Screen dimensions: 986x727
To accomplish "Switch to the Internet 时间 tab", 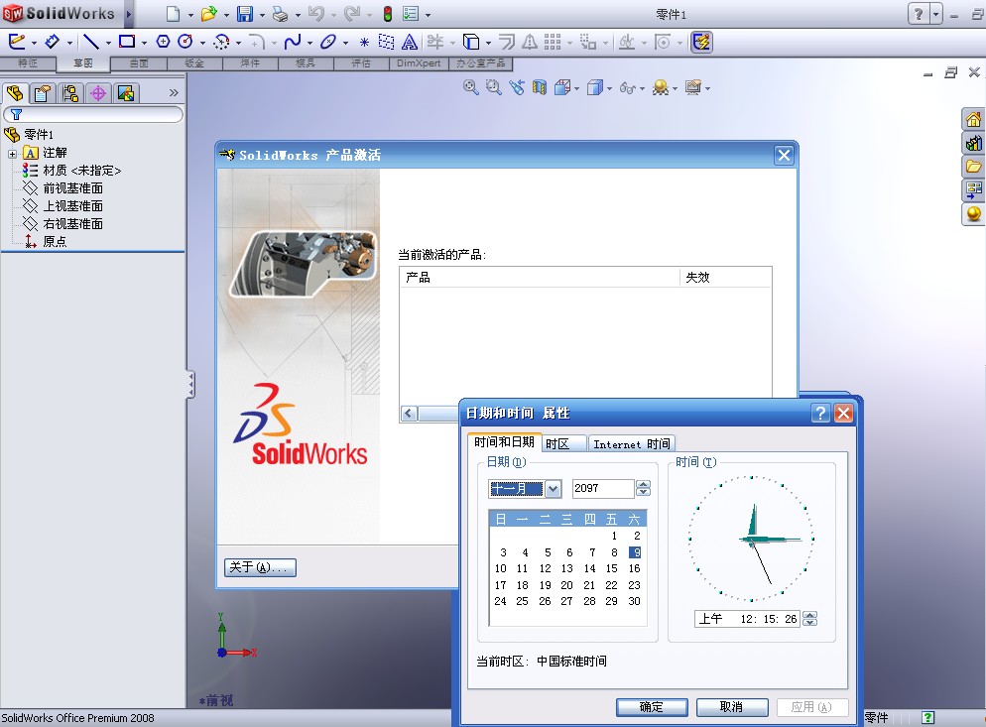I will (x=631, y=444).
